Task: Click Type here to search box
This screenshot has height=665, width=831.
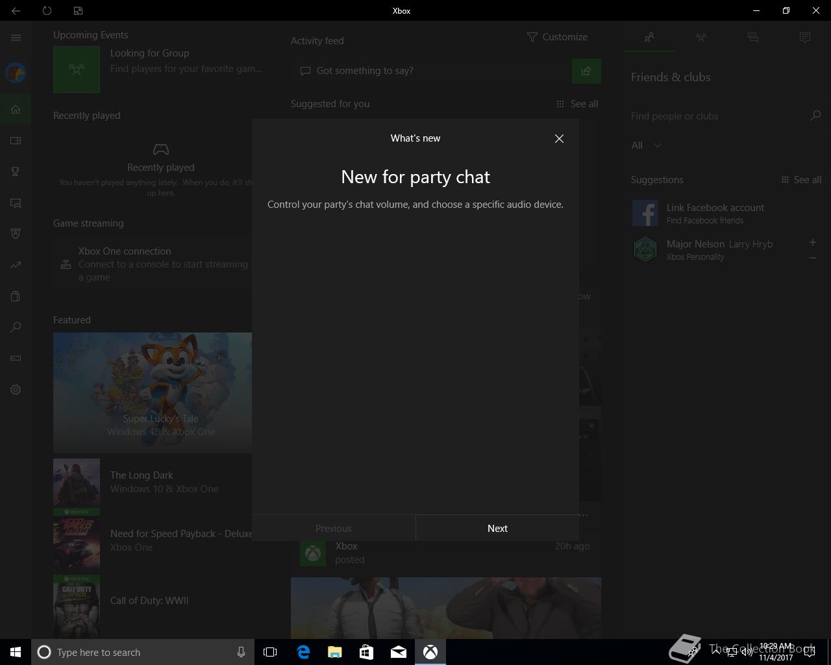Action: 143,652
